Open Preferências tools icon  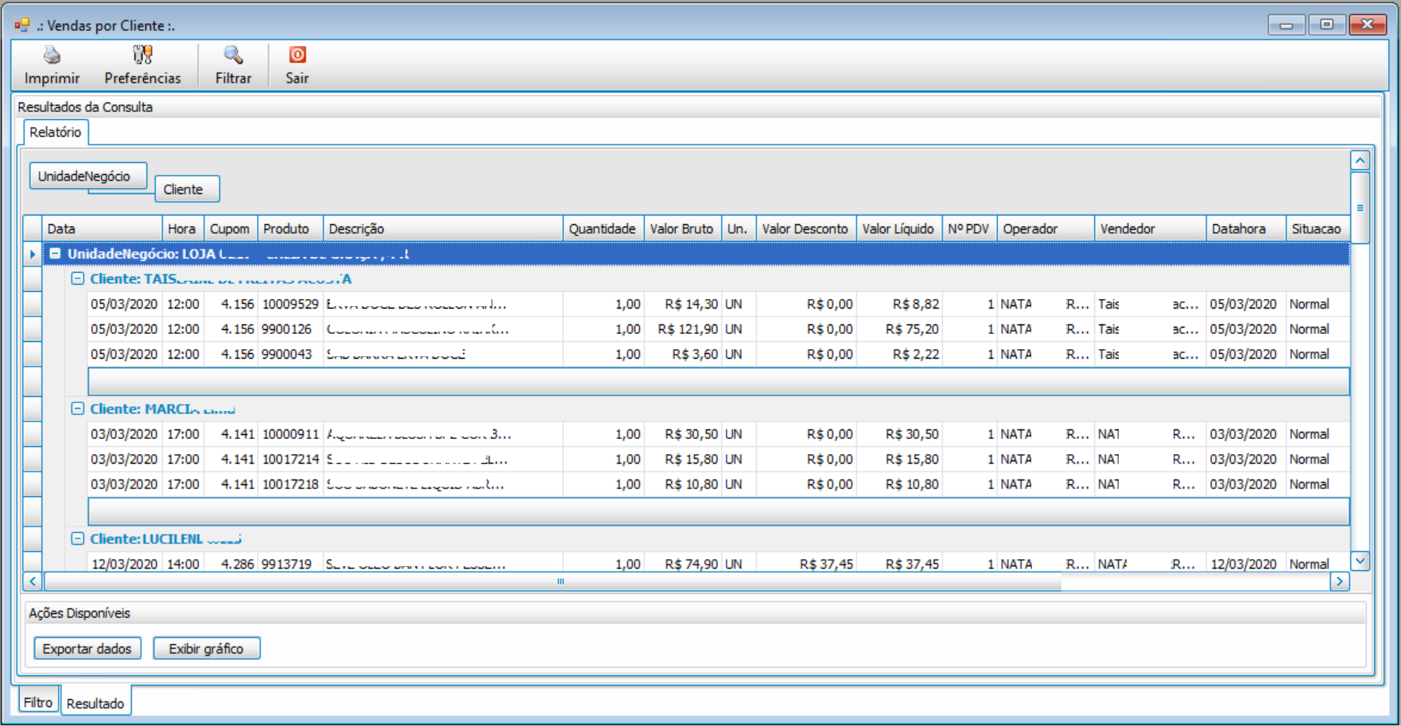[142, 55]
